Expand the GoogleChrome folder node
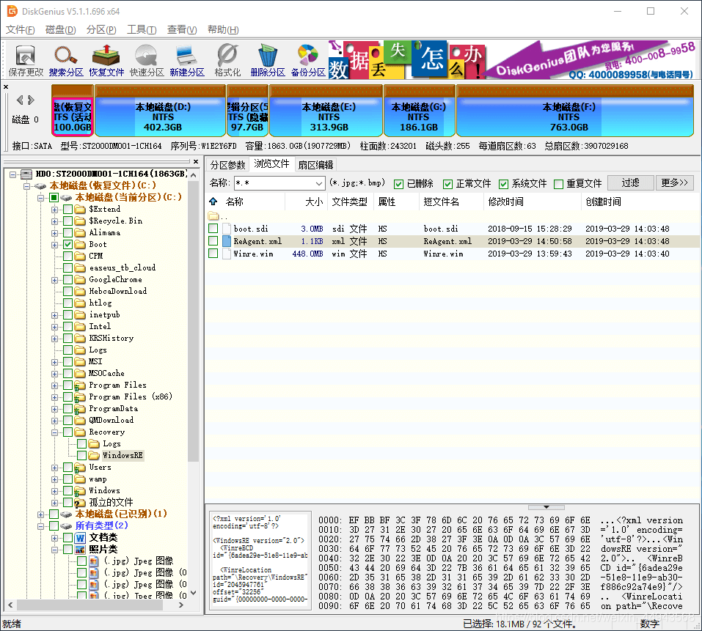Screen dimensions: 702x631 54,280
